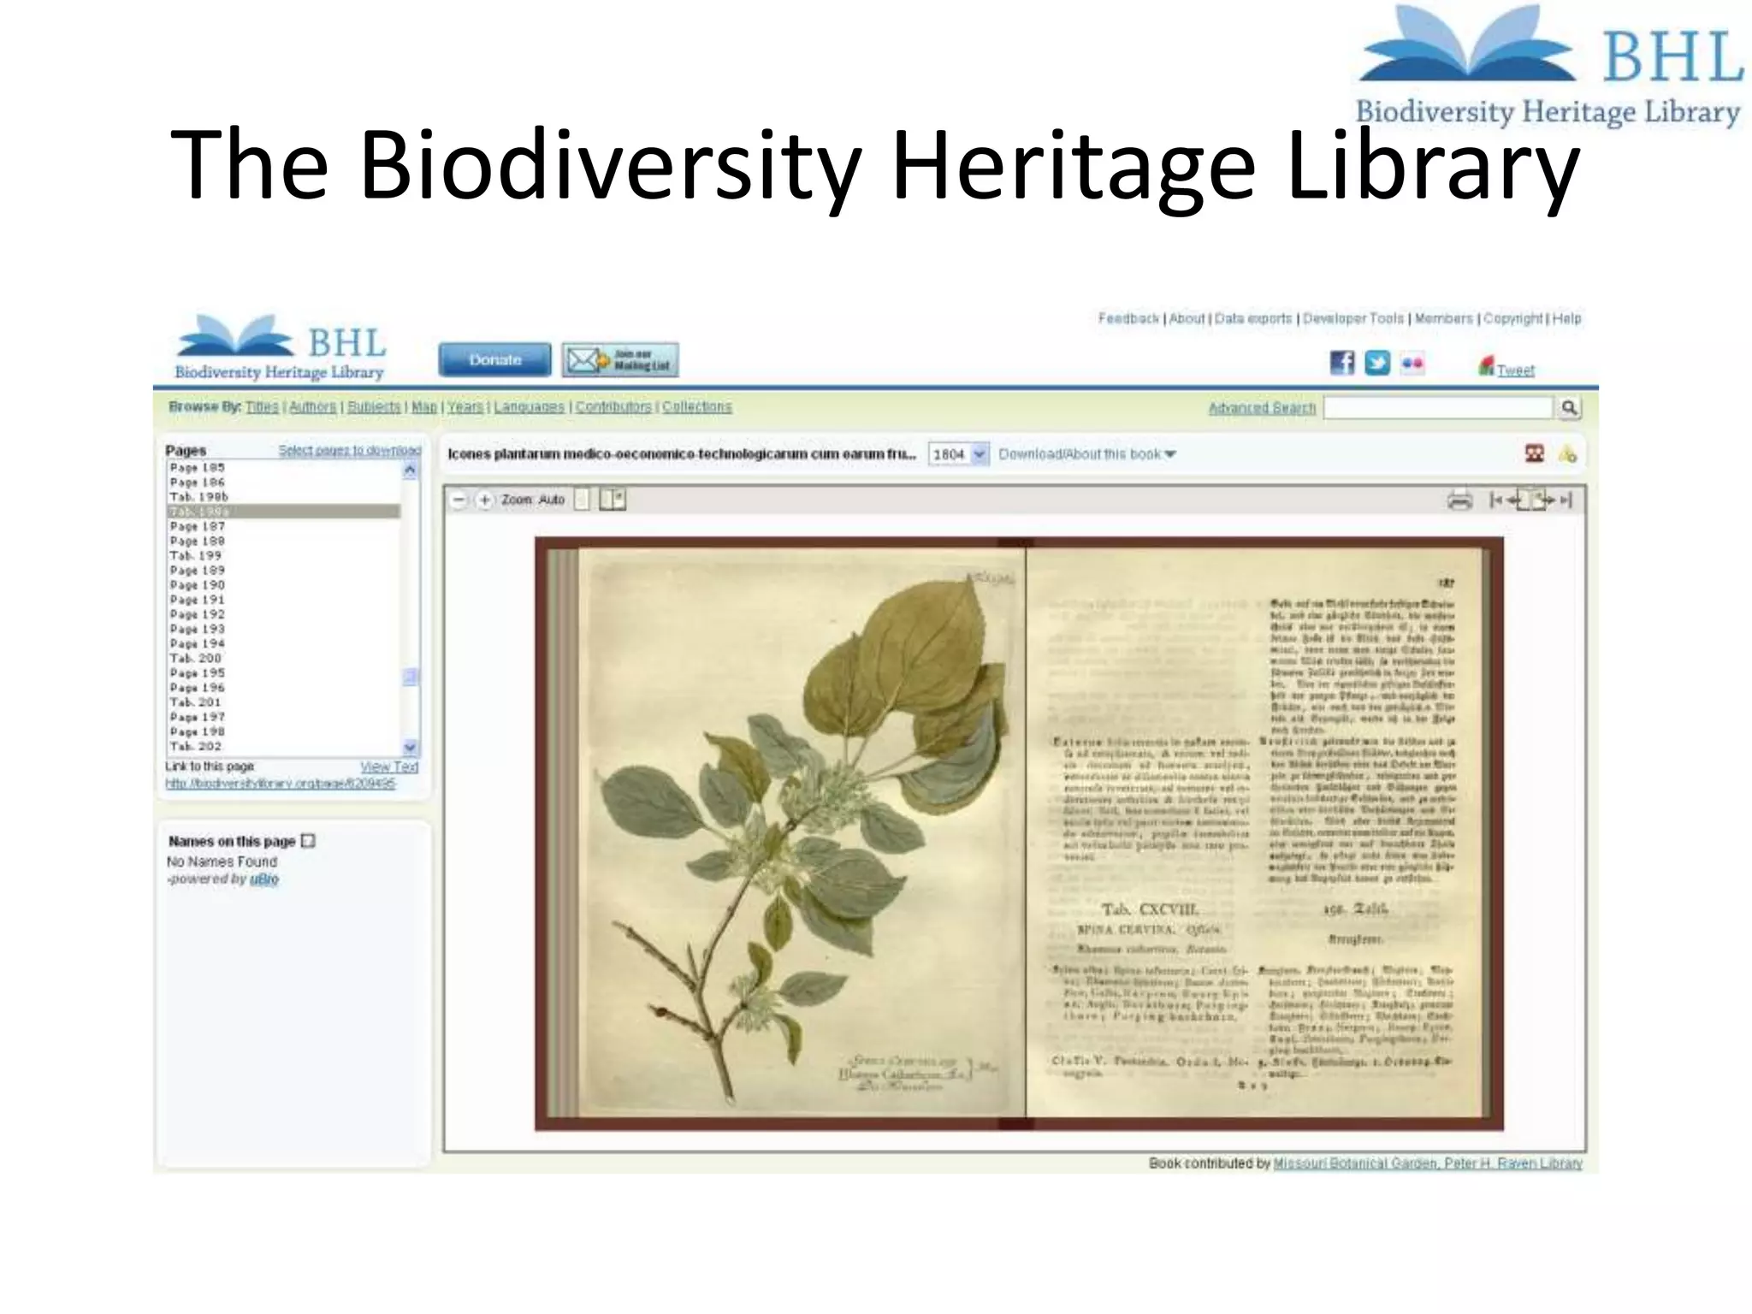Browse by Collections
Image resolution: width=1752 pixels, height=1314 pixels.
[697, 407]
